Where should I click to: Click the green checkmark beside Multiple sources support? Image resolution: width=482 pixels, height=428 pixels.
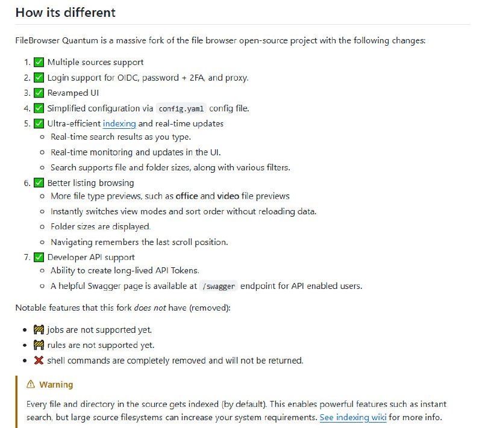coord(39,62)
